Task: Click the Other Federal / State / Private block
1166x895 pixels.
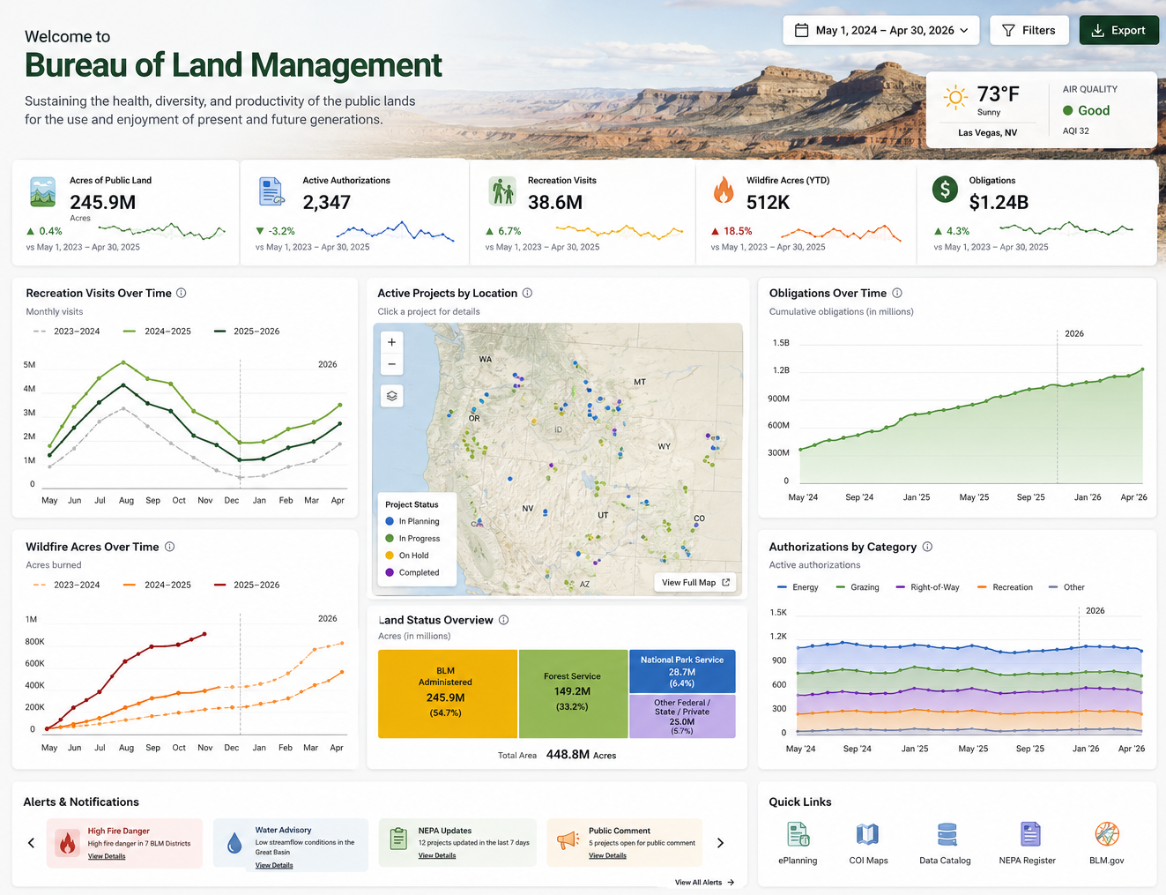Action: point(682,717)
